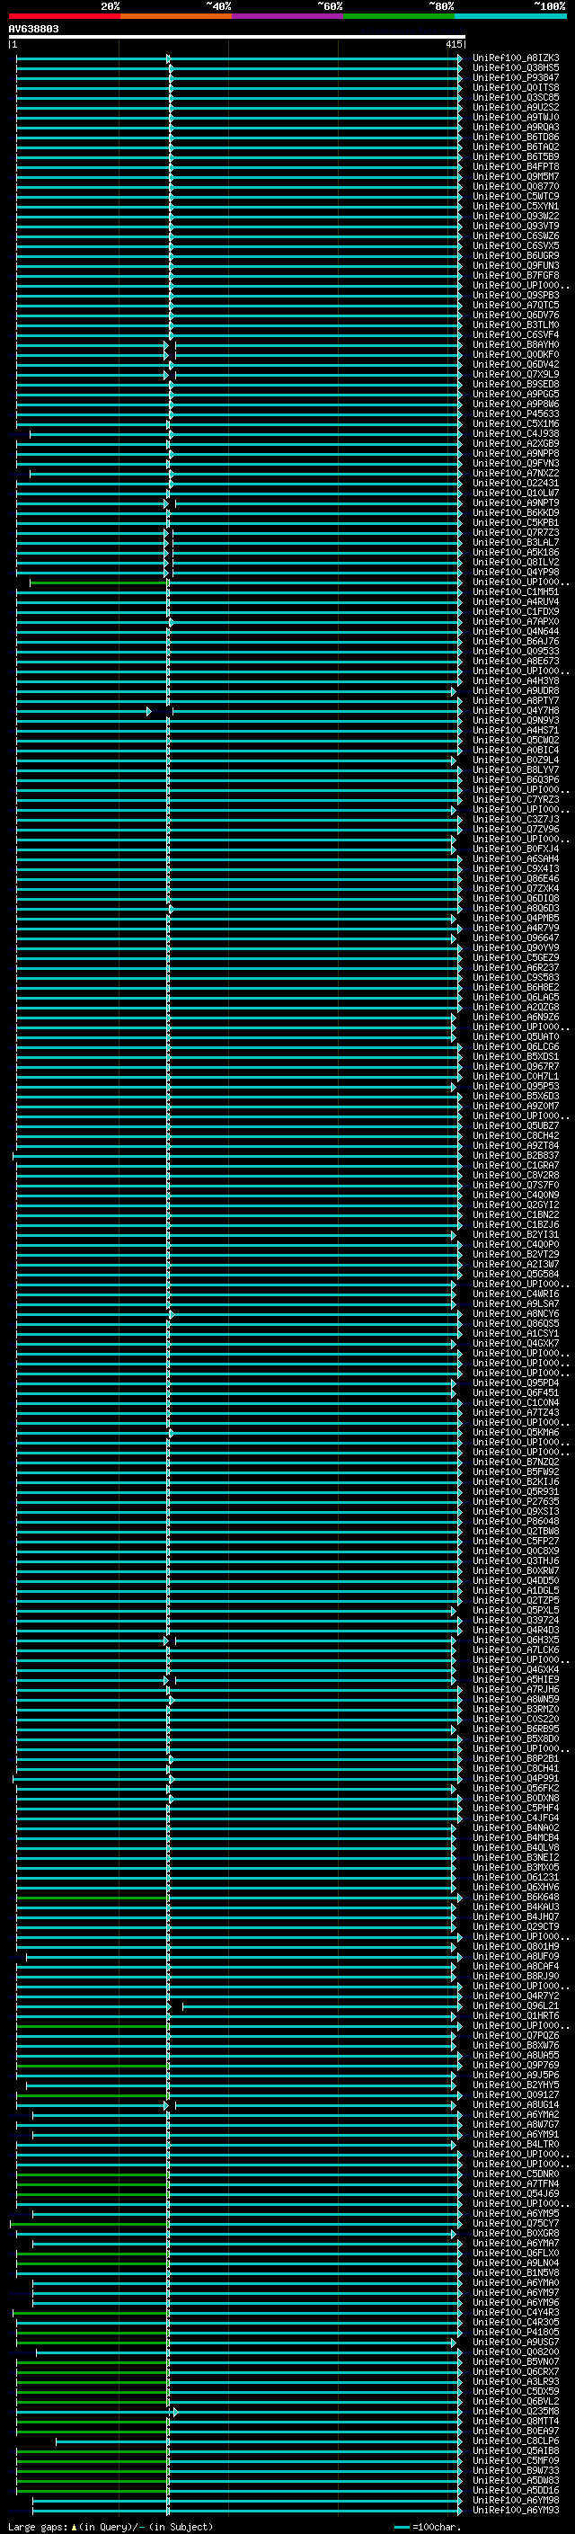Select hit label UniRef100_Q3SC85

[x=516, y=97]
